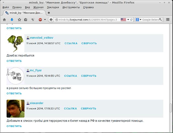Reload the page with the refresh icon

pyautogui.click(x=132, y=20)
